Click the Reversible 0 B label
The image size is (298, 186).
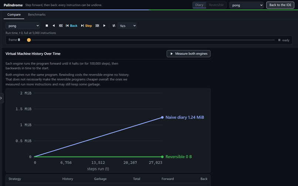coord(179,157)
